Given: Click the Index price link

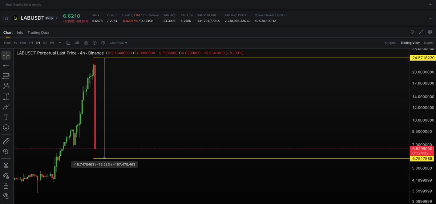Looking at the screenshot, I should [112, 15].
